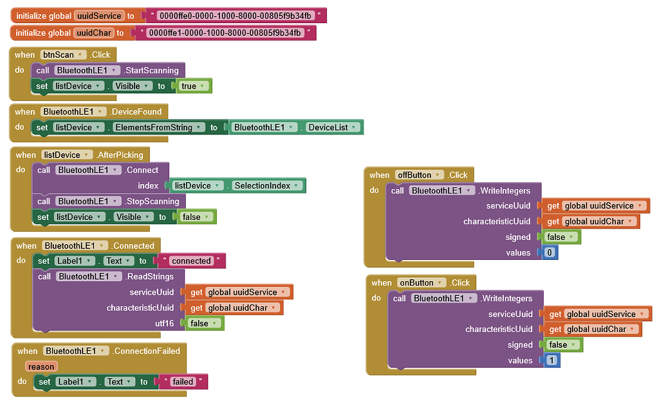Open listDevice dropdown in the ElementsFromString setter
This screenshot has width=666, height=404.
pyautogui.click(x=78, y=127)
